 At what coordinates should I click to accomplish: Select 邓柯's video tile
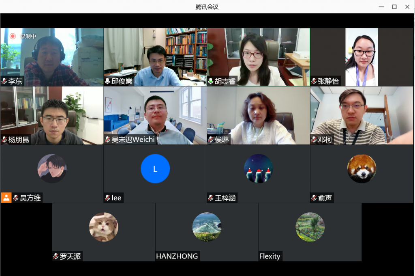[362, 115]
